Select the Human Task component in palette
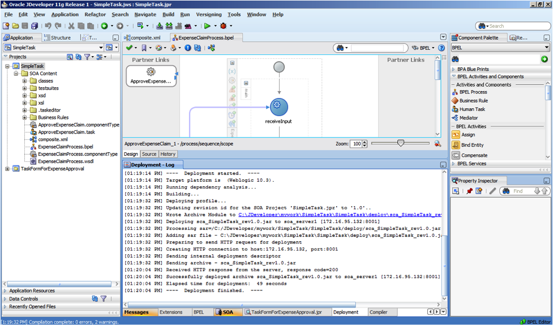 tap(471, 109)
